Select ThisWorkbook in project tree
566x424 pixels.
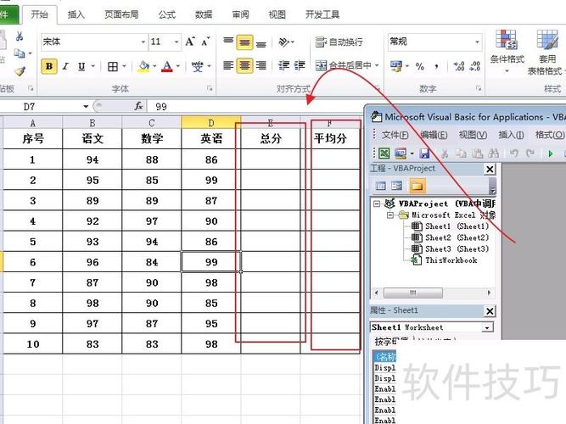(x=445, y=260)
